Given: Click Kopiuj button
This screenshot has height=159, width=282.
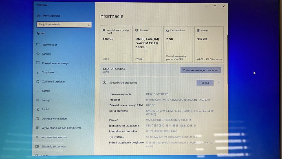Looking at the screenshot, I should pos(205,83).
